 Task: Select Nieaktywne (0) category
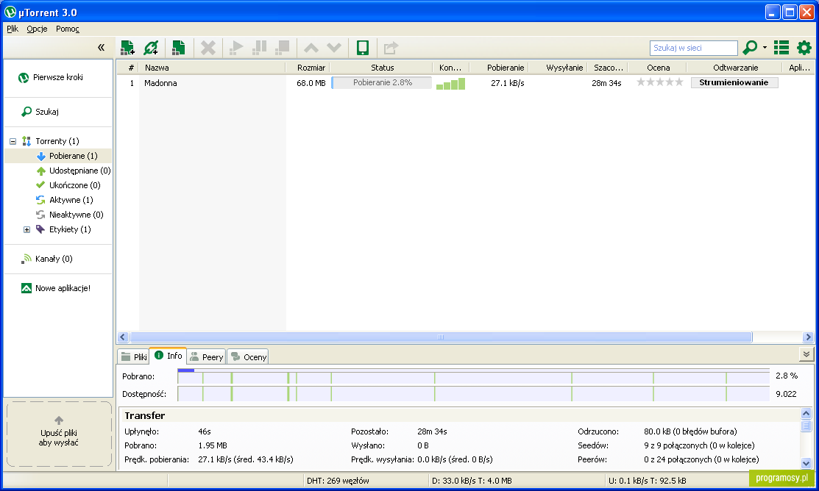(x=76, y=215)
